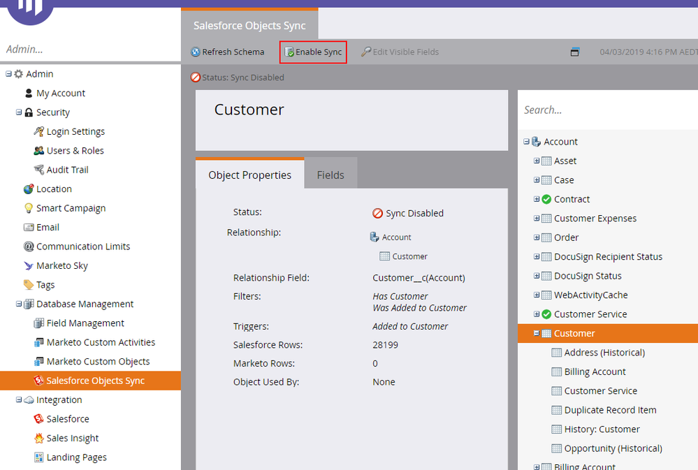Collapse the Database Management node
Image resolution: width=698 pixels, height=470 pixels.
pyautogui.click(x=19, y=304)
